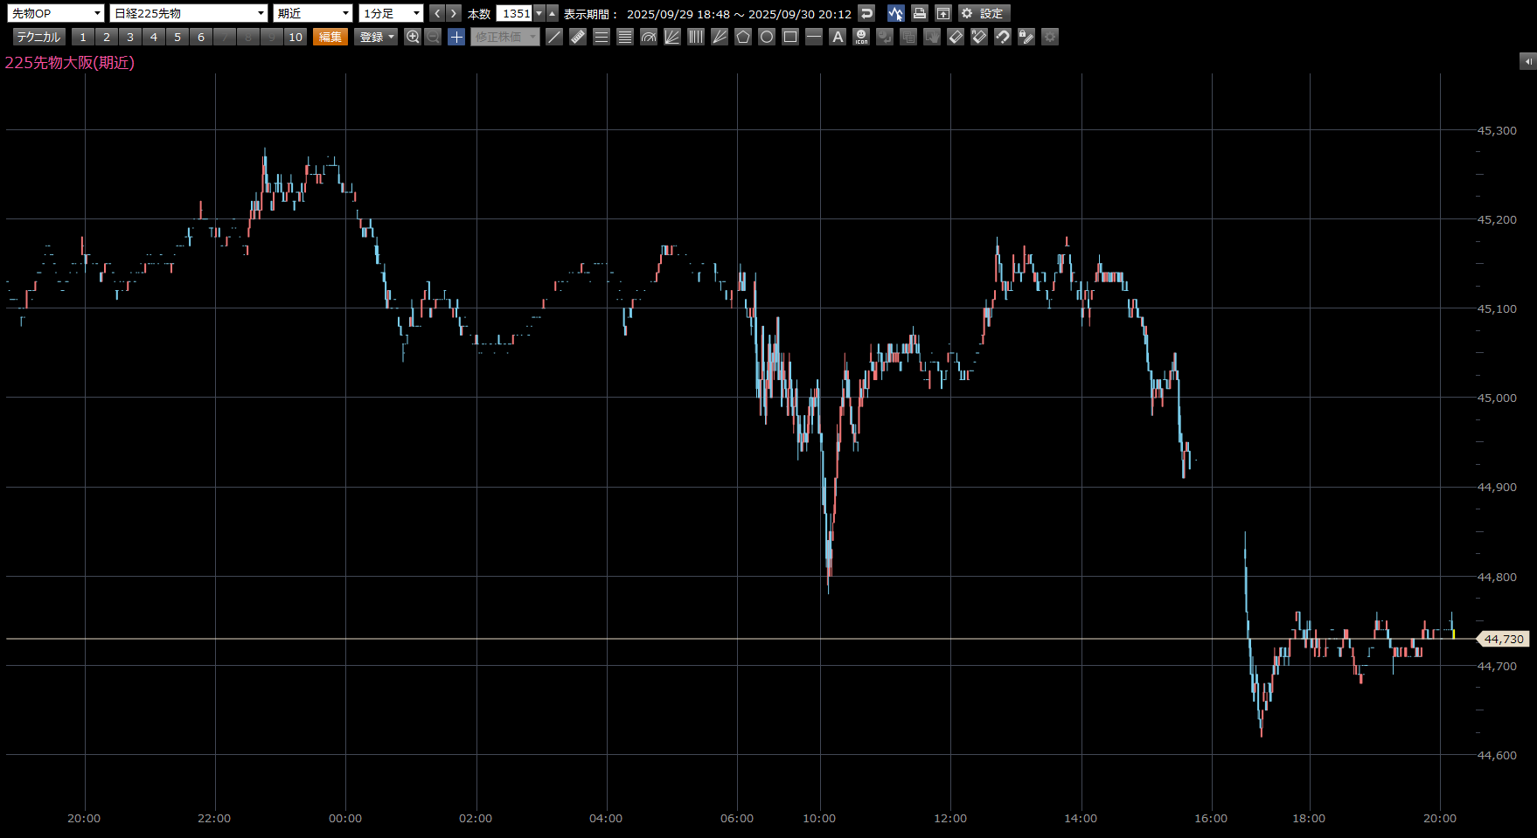Select the text annotation tool
Image resolution: width=1537 pixels, height=838 pixels.
(838, 37)
